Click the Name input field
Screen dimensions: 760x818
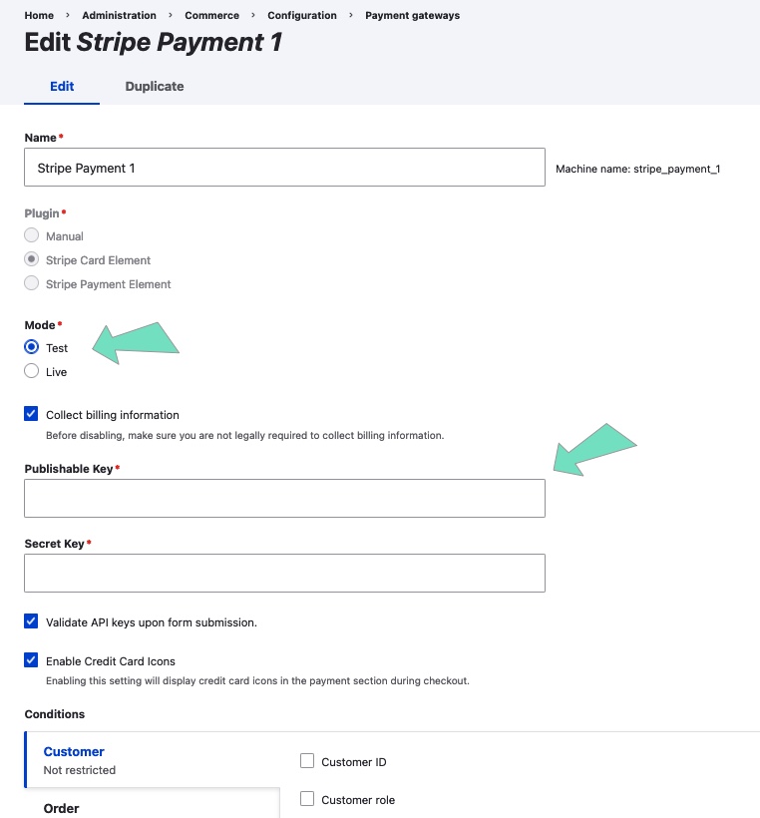pos(285,168)
